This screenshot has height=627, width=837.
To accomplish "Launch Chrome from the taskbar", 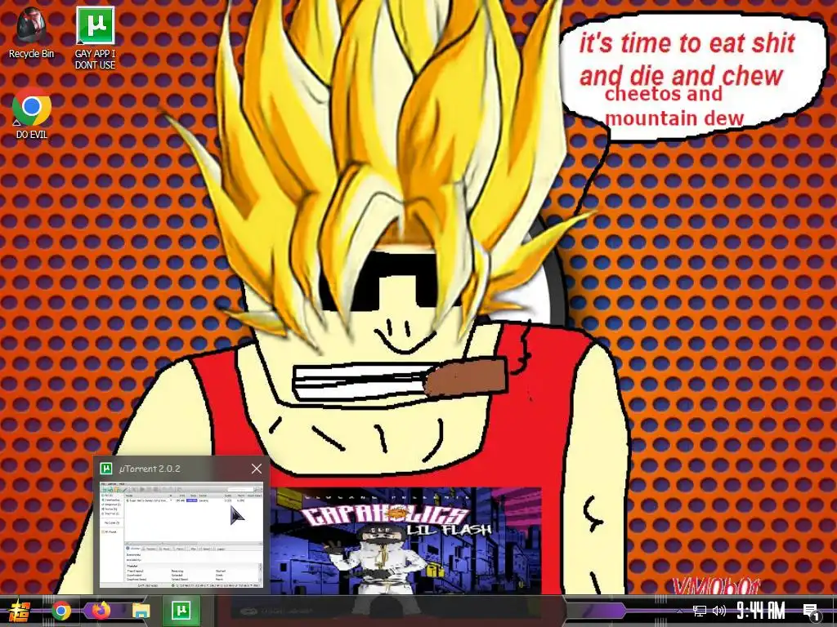I will click(61, 611).
